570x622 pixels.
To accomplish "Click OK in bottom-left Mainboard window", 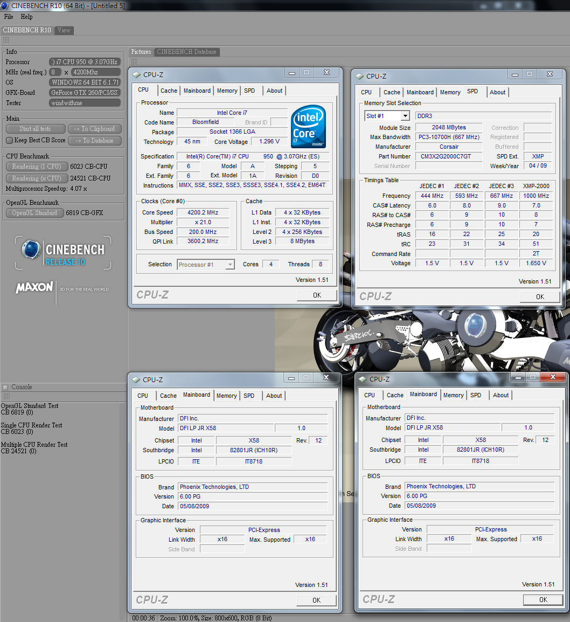I will 316,600.
